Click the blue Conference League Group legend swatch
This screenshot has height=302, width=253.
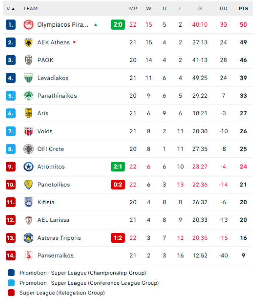tap(10, 282)
